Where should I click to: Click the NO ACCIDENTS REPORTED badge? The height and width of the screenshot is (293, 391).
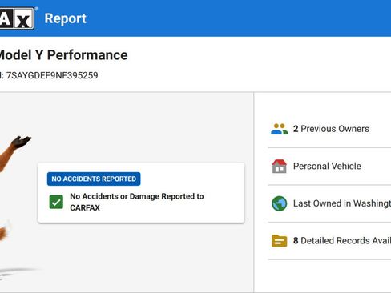pos(94,179)
